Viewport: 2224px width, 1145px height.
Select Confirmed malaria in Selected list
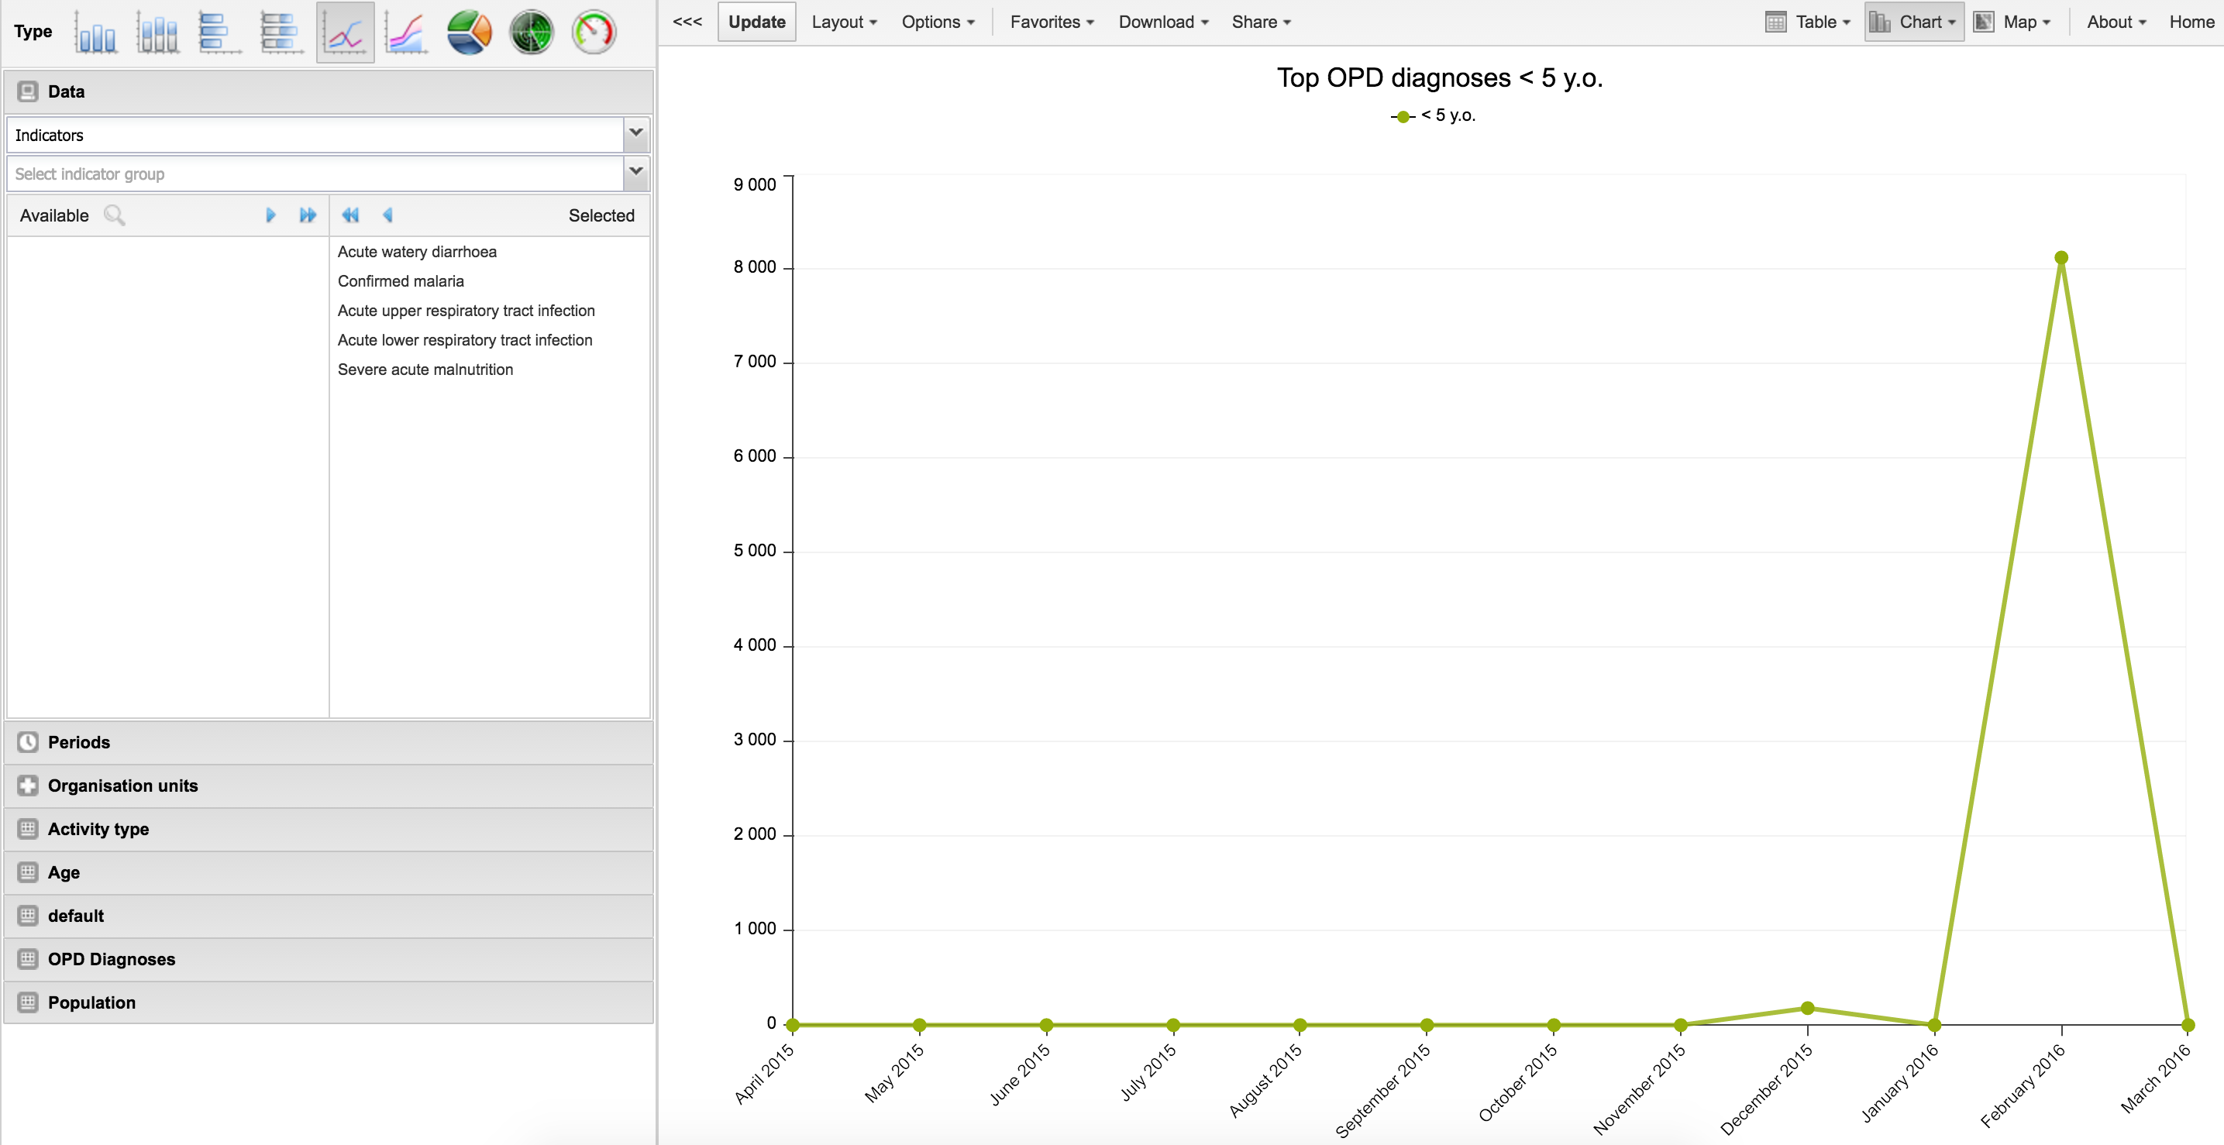click(401, 281)
